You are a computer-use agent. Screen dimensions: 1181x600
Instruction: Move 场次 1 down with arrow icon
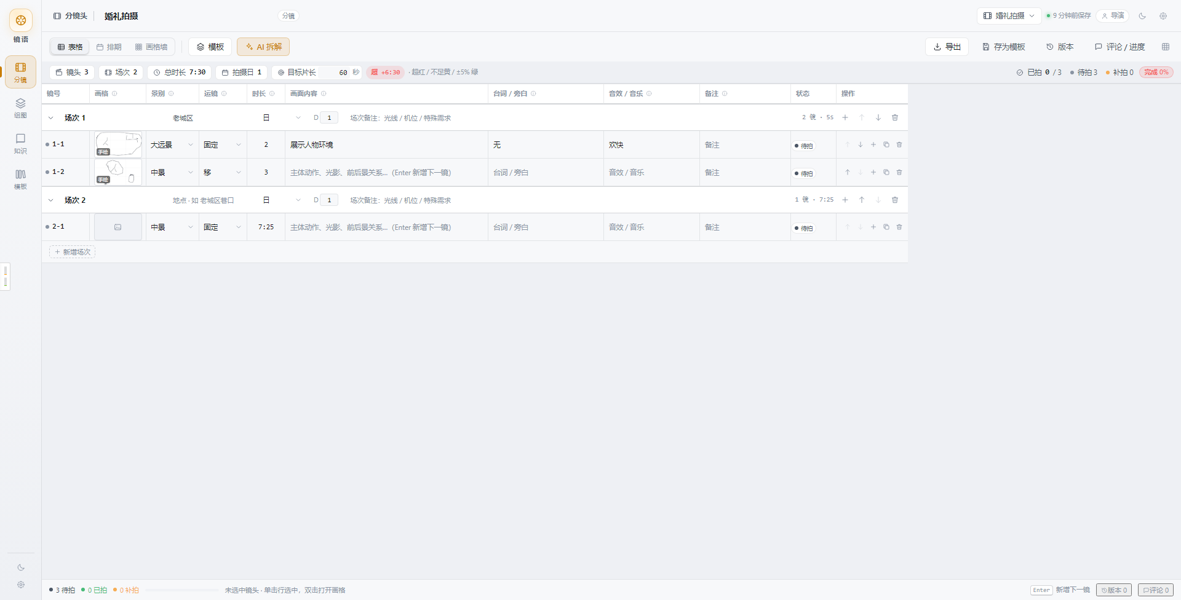click(x=878, y=117)
